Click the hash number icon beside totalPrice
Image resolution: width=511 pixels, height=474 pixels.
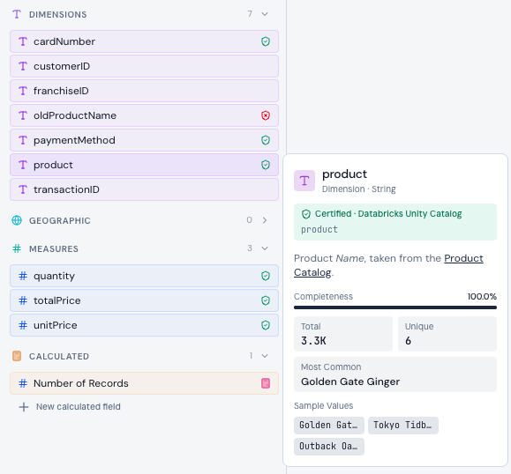23,300
